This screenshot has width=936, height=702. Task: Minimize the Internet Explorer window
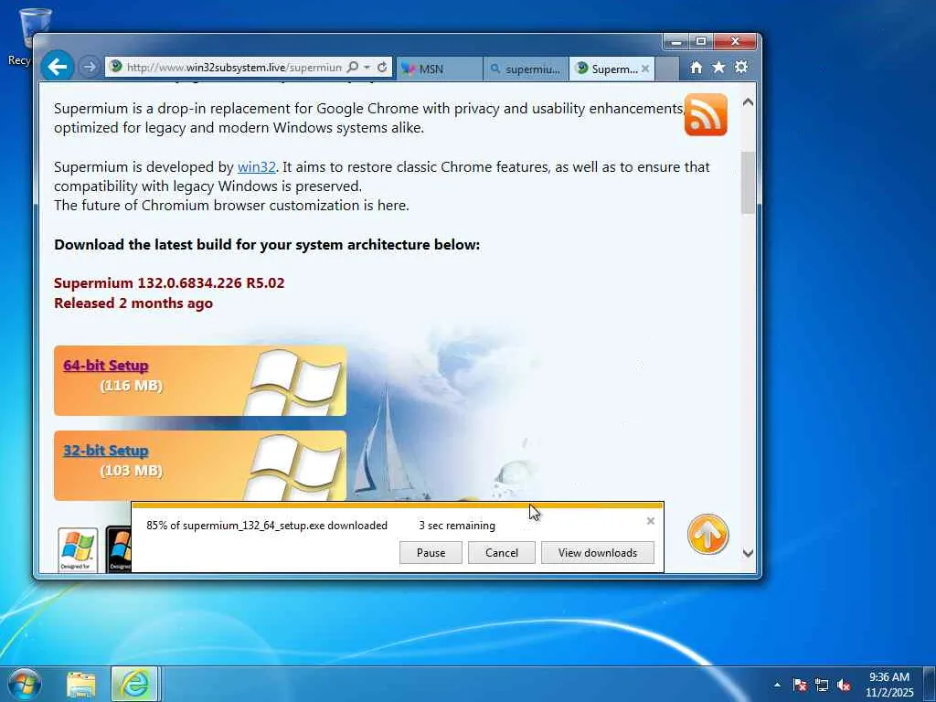pyautogui.click(x=676, y=41)
